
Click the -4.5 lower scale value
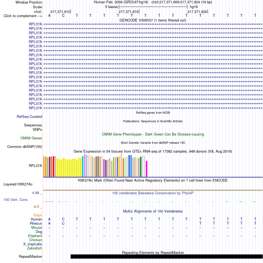(36, 207)
